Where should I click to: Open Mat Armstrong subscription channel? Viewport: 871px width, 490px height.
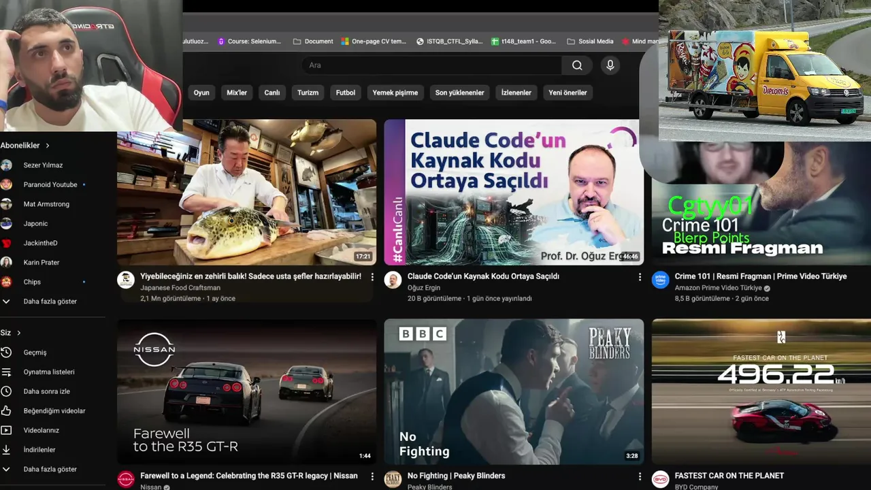[46, 204]
